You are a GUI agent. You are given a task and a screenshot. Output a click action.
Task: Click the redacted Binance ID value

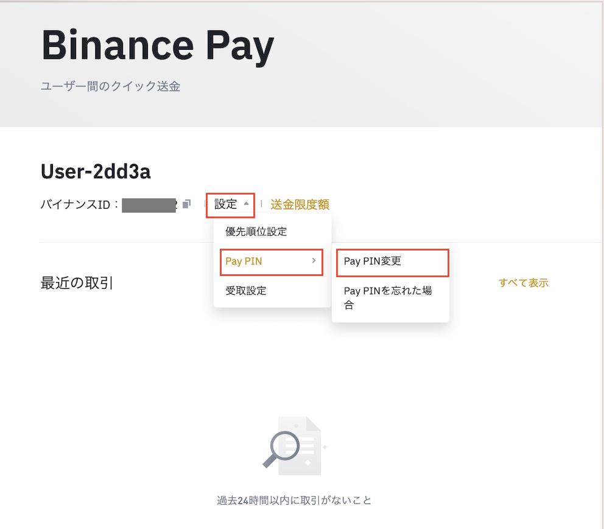pos(149,205)
